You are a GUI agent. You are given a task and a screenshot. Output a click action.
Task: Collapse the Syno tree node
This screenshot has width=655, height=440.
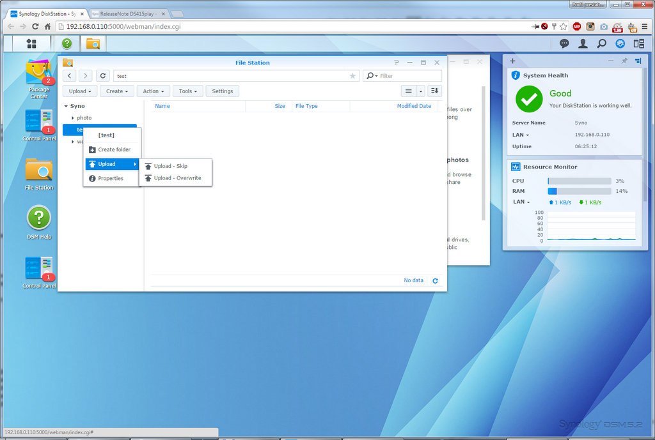click(x=66, y=107)
